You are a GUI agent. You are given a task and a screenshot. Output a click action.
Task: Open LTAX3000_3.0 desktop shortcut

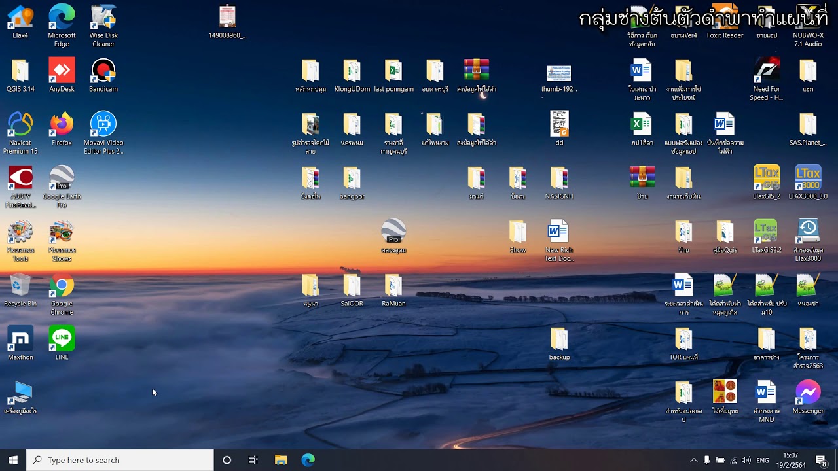point(808,183)
